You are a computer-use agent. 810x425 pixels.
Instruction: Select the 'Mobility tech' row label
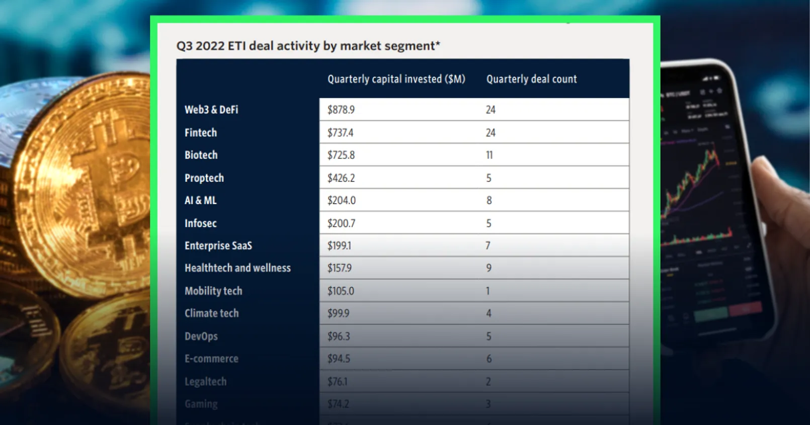pos(213,291)
